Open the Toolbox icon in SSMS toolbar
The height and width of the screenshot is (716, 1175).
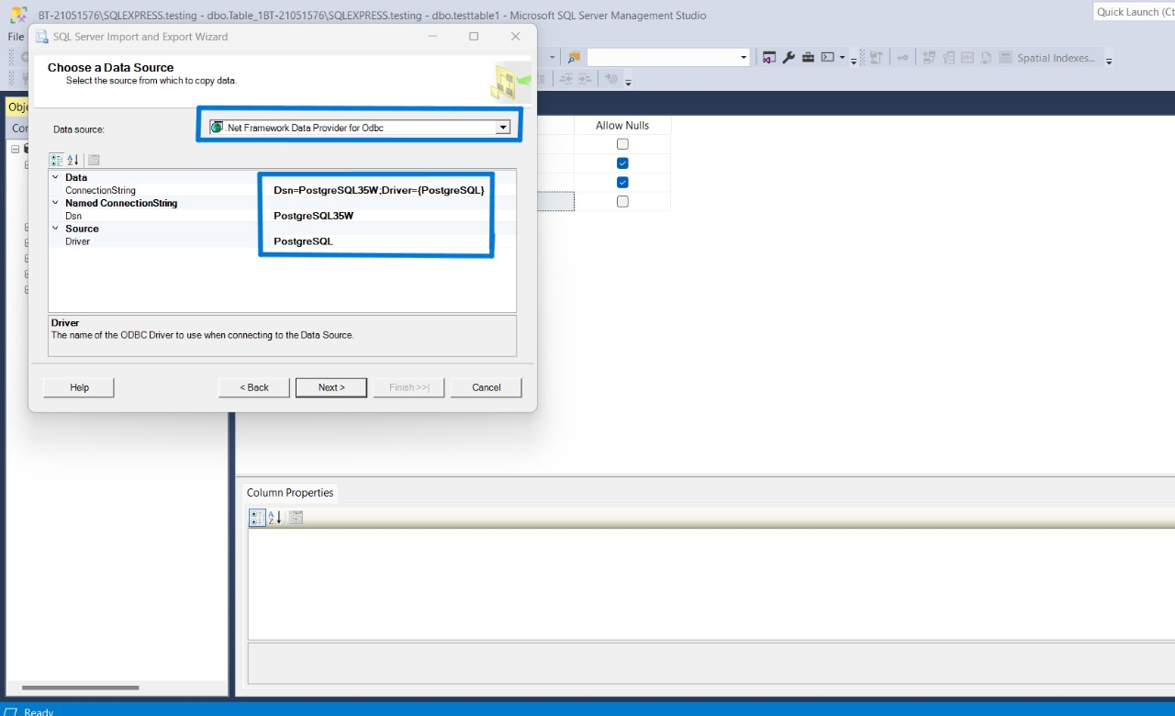point(808,58)
